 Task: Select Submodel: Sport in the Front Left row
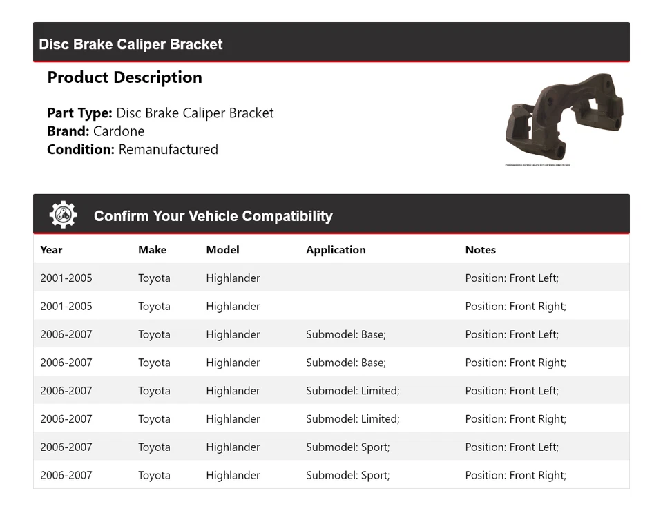(x=347, y=447)
